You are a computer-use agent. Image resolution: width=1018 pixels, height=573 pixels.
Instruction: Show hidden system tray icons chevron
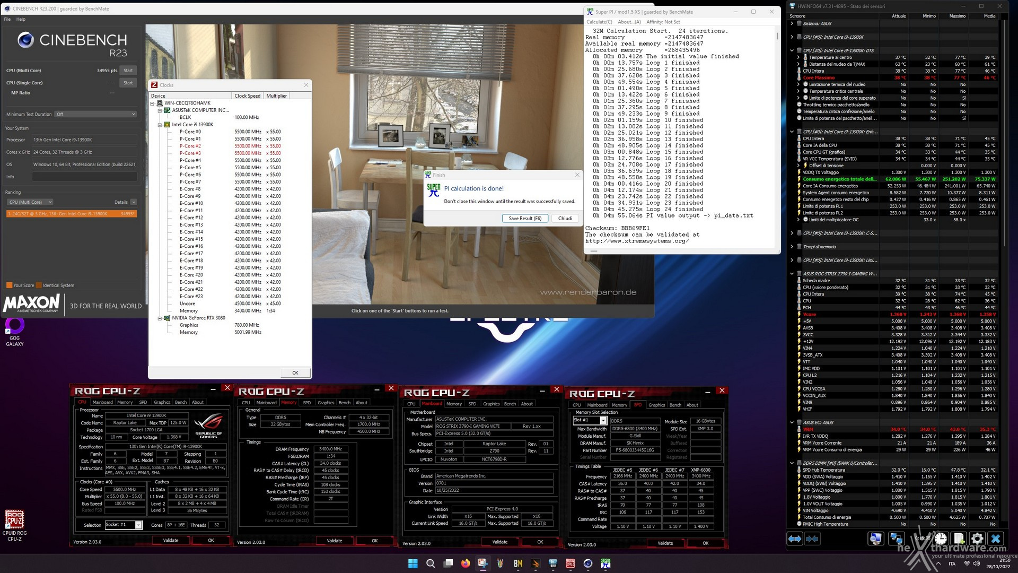tap(938, 563)
